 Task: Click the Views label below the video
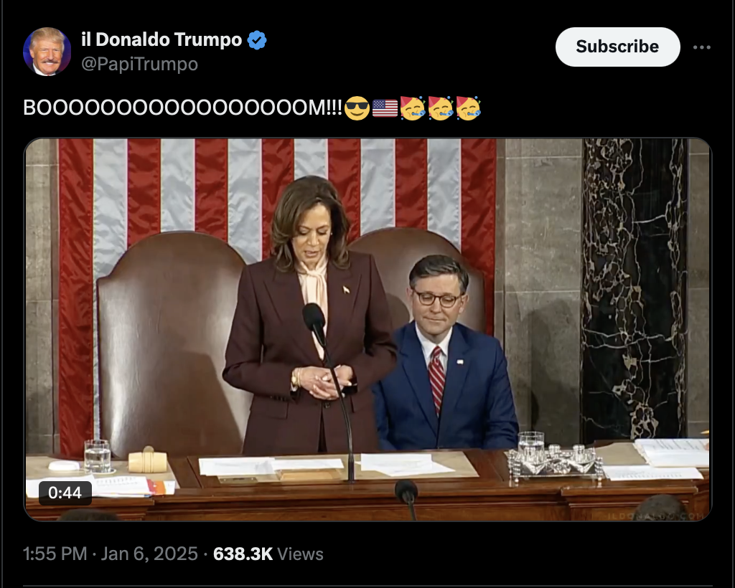point(300,554)
